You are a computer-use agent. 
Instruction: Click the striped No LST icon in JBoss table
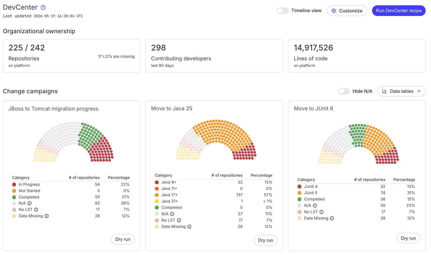point(14,210)
